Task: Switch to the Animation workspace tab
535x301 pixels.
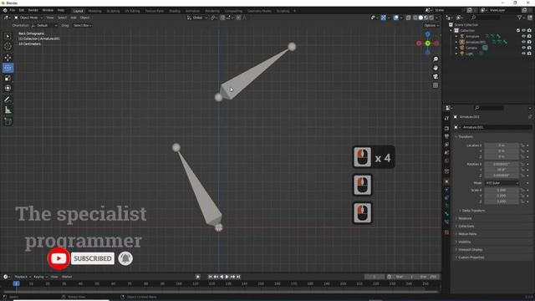Action: [192, 11]
